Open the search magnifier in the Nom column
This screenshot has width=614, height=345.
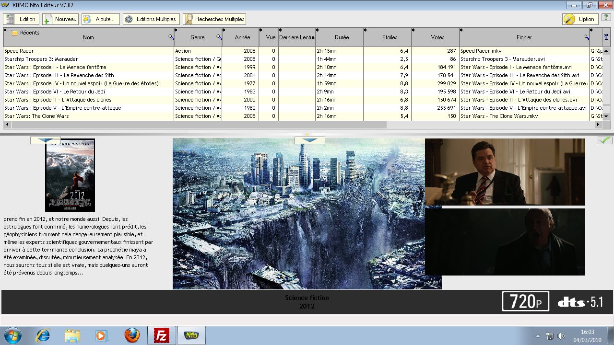pos(171,37)
